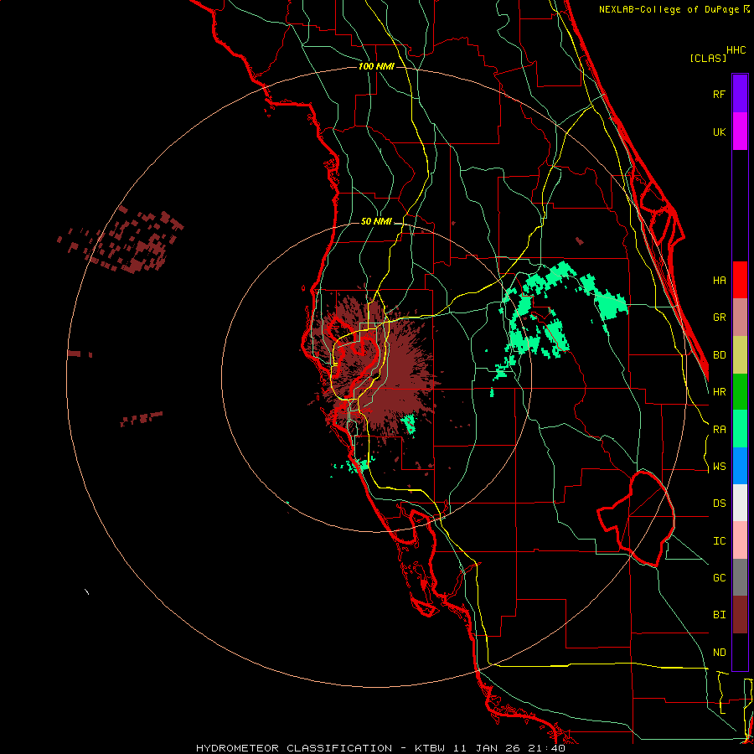Click the dusty pink GR legend swatch
This screenshot has width=754, height=754.
click(x=740, y=318)
